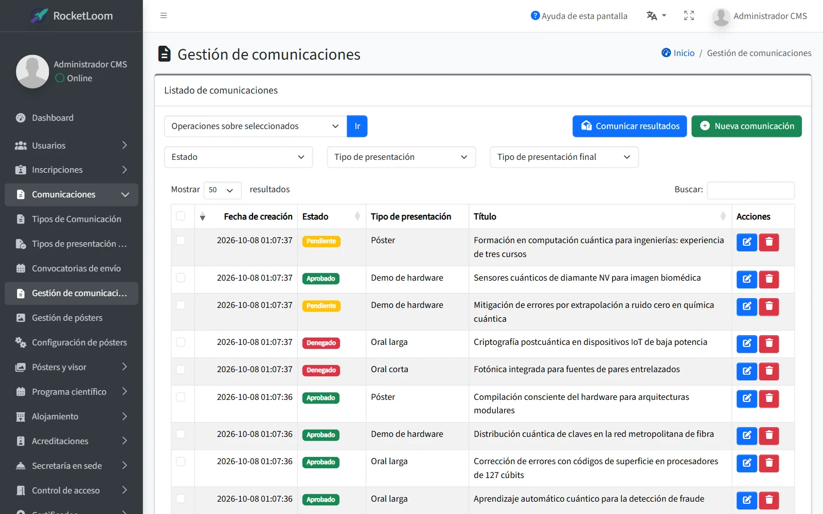The height and width of the screenshot is (514, 823).
Task: Delete the Sensores cuánticos de diamante row
Action: [x=769, y=279]
